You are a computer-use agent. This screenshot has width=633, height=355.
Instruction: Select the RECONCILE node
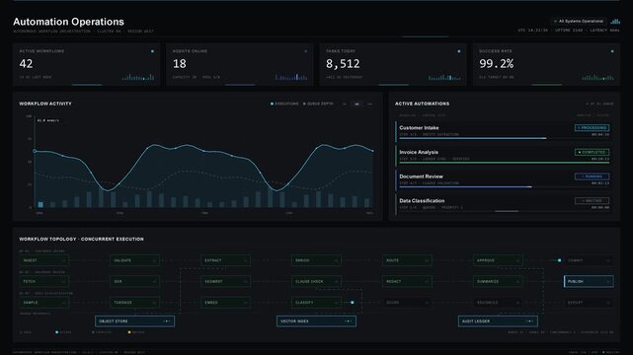(498, 302)
